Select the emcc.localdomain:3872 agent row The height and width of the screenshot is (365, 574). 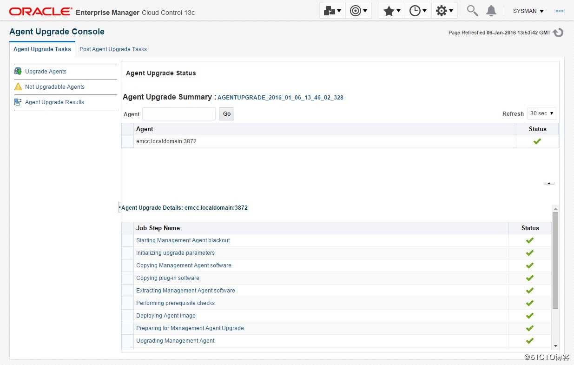[x=340, y=141]
